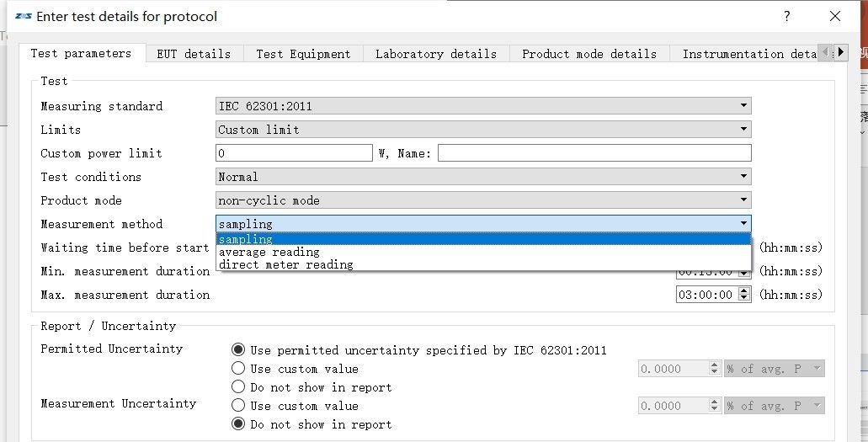868x442 pixels.
Task: Select 'Do not show in report' for Measurement Uncertainty
Action: point(239,424)
